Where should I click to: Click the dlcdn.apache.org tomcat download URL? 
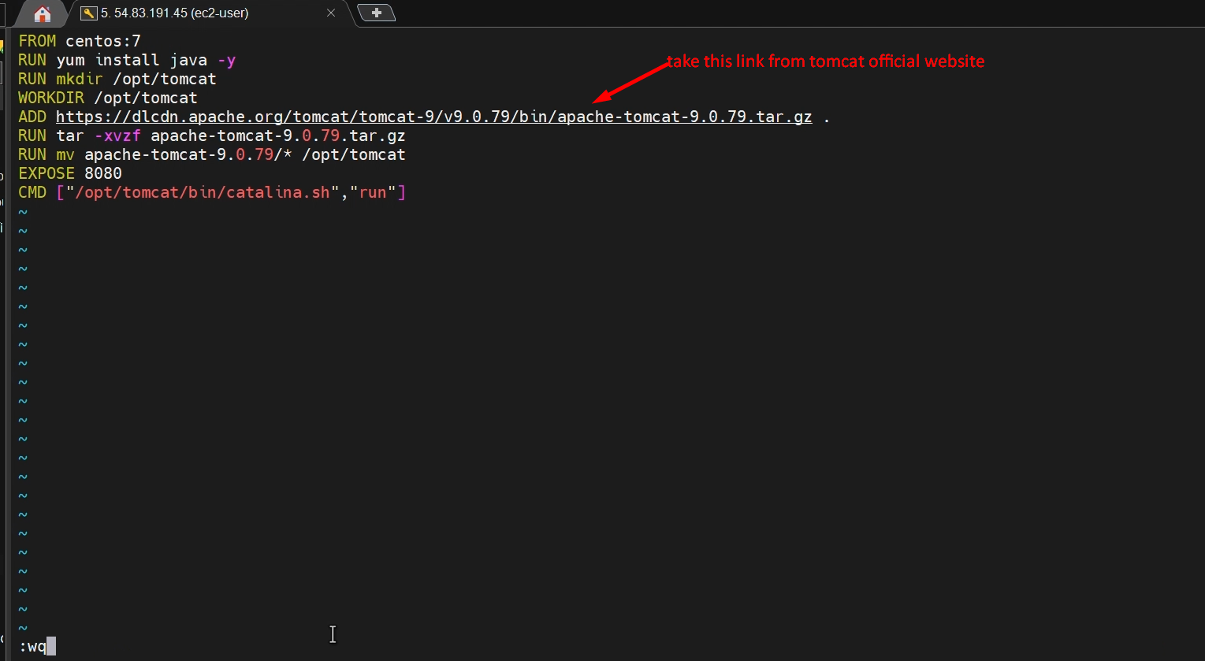(433, 117)
